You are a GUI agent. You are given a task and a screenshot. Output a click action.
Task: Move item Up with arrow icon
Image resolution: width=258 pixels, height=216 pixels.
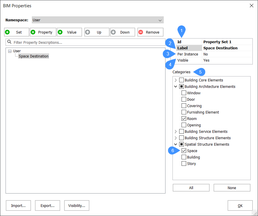pyautogui.click(x=88, y=32)
